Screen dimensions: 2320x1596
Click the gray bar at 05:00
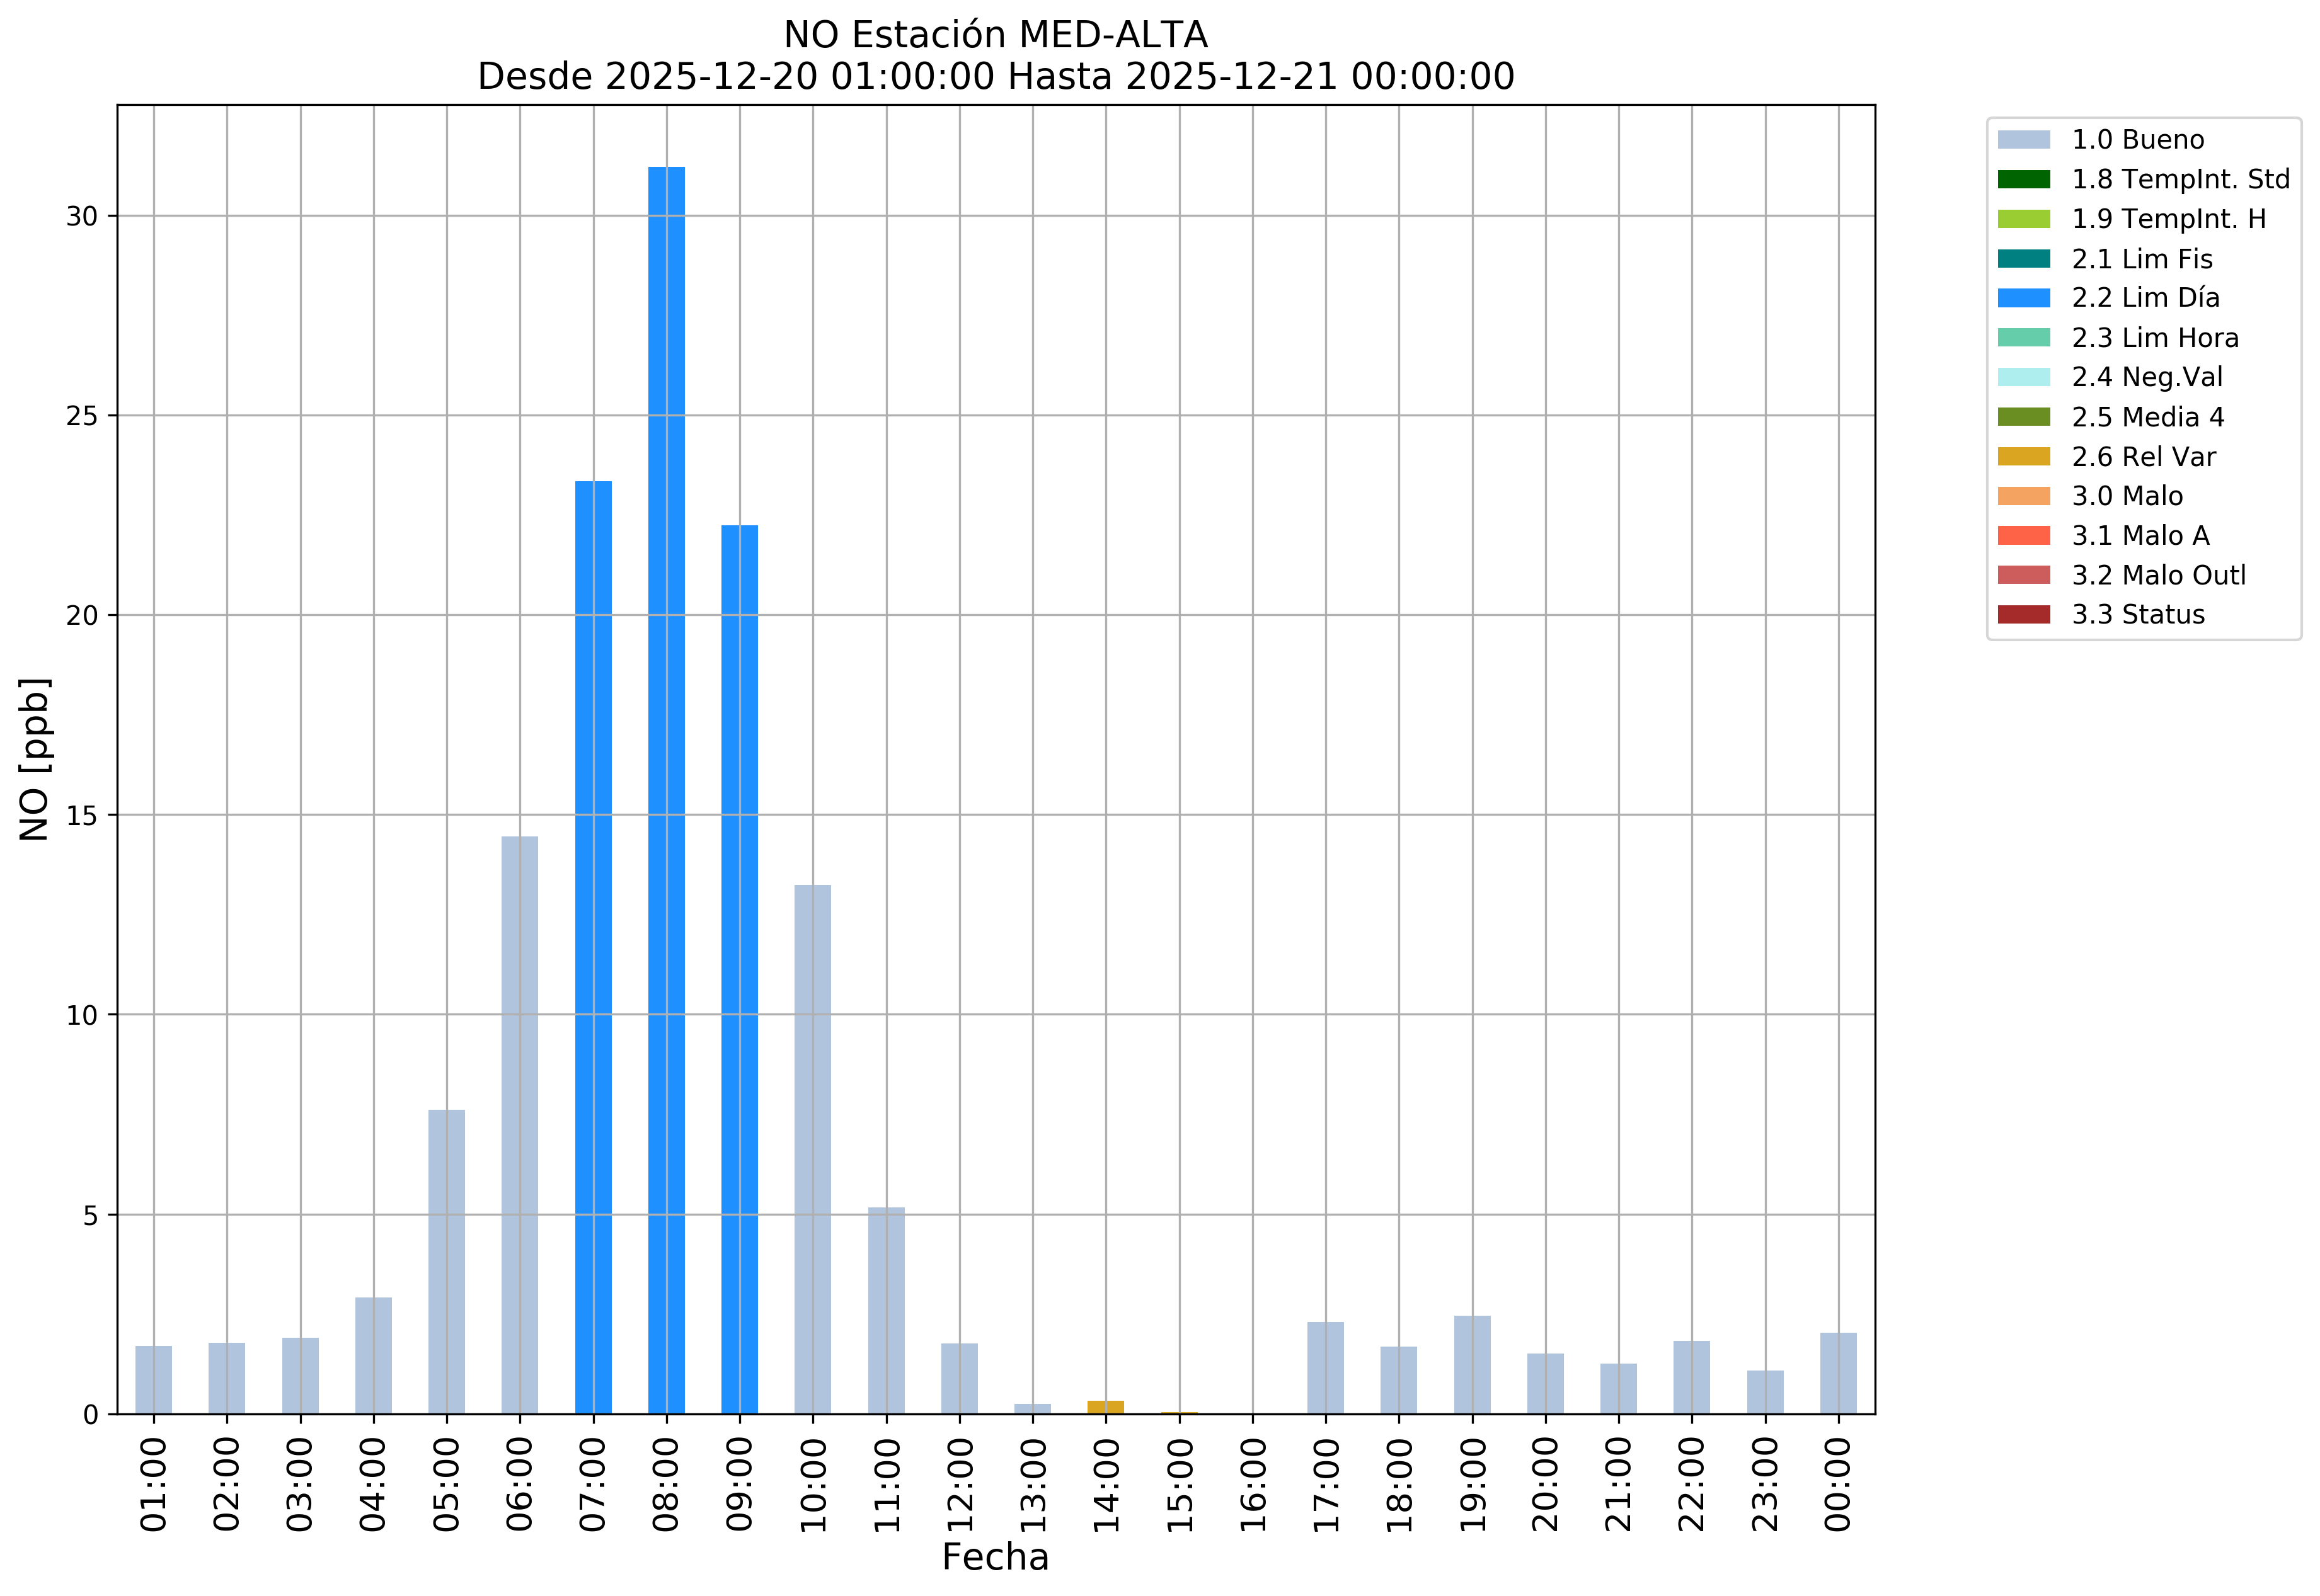[x=446, y=1262]
